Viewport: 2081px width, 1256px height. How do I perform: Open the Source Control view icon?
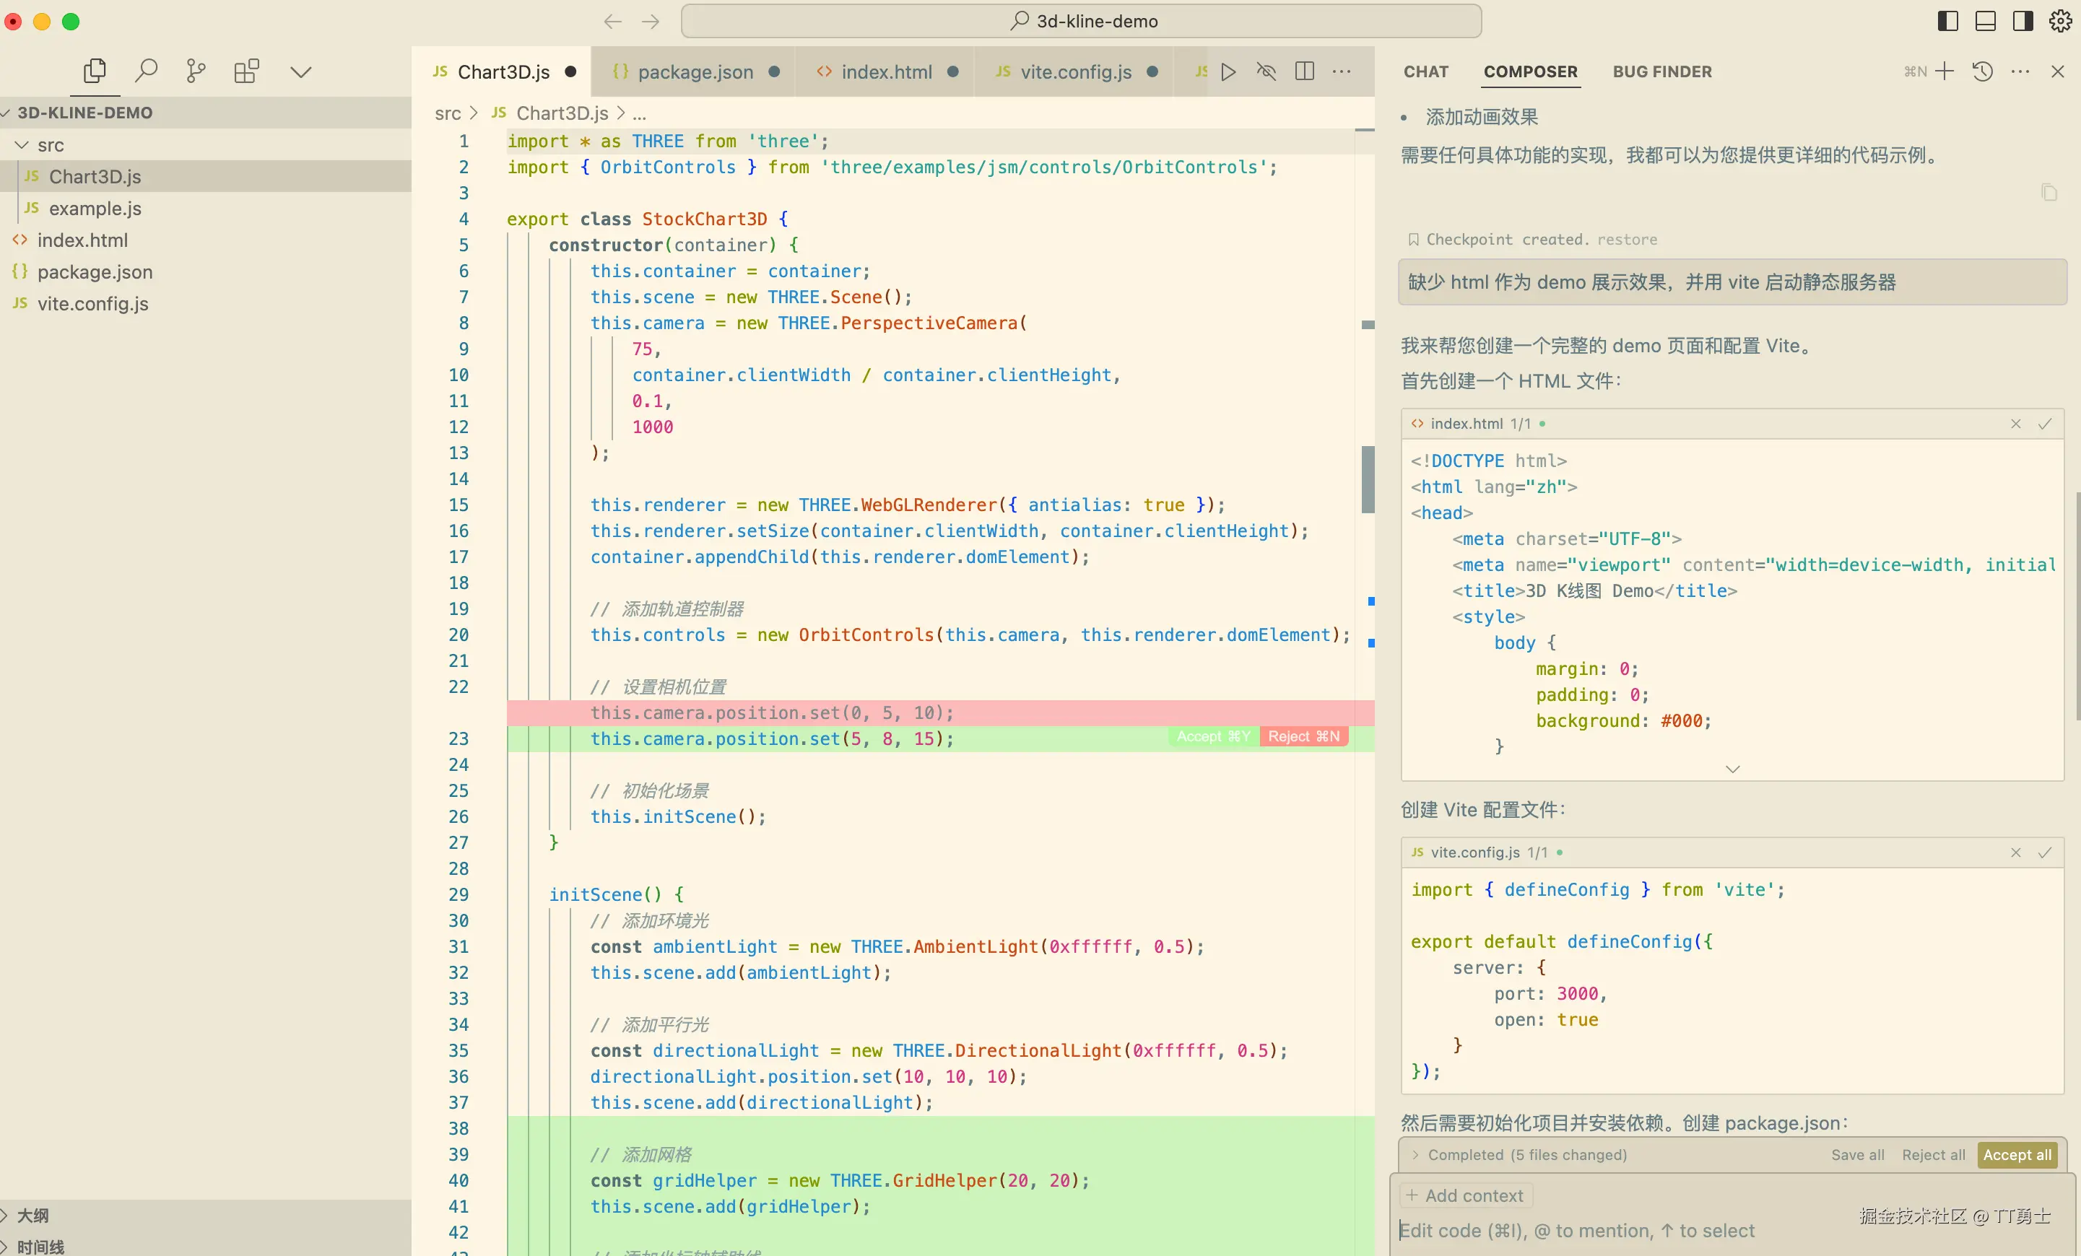pyautogui.click(x=196, y=71)
